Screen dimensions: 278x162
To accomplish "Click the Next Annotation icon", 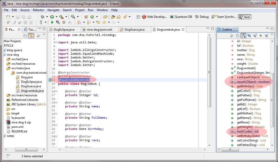I will [79, 22].
